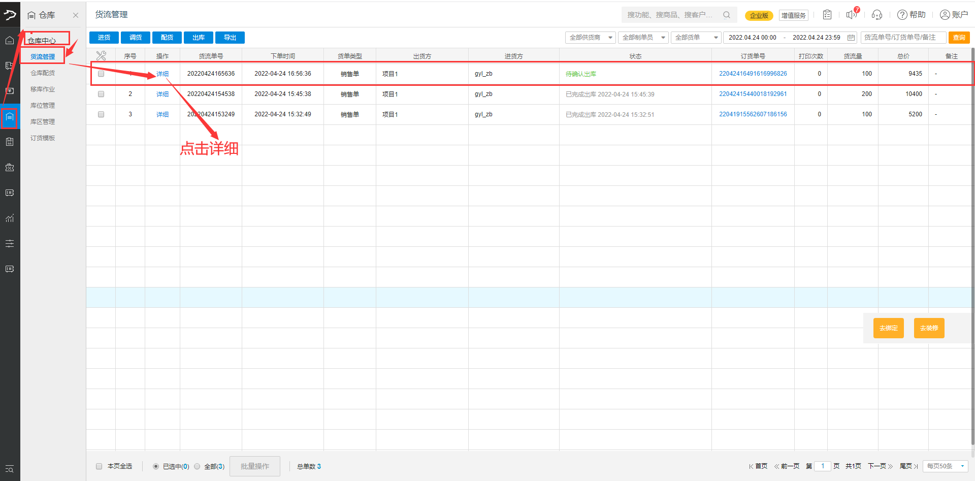The width and height of the screenshot is (975, 481).
Task: Click 详细 for order 20220424153249
Action: pyautogui.click(x=162, y=115)
